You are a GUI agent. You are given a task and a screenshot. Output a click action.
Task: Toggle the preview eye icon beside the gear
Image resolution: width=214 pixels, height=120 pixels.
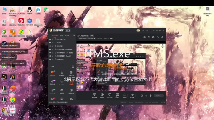tap(146, 95)
